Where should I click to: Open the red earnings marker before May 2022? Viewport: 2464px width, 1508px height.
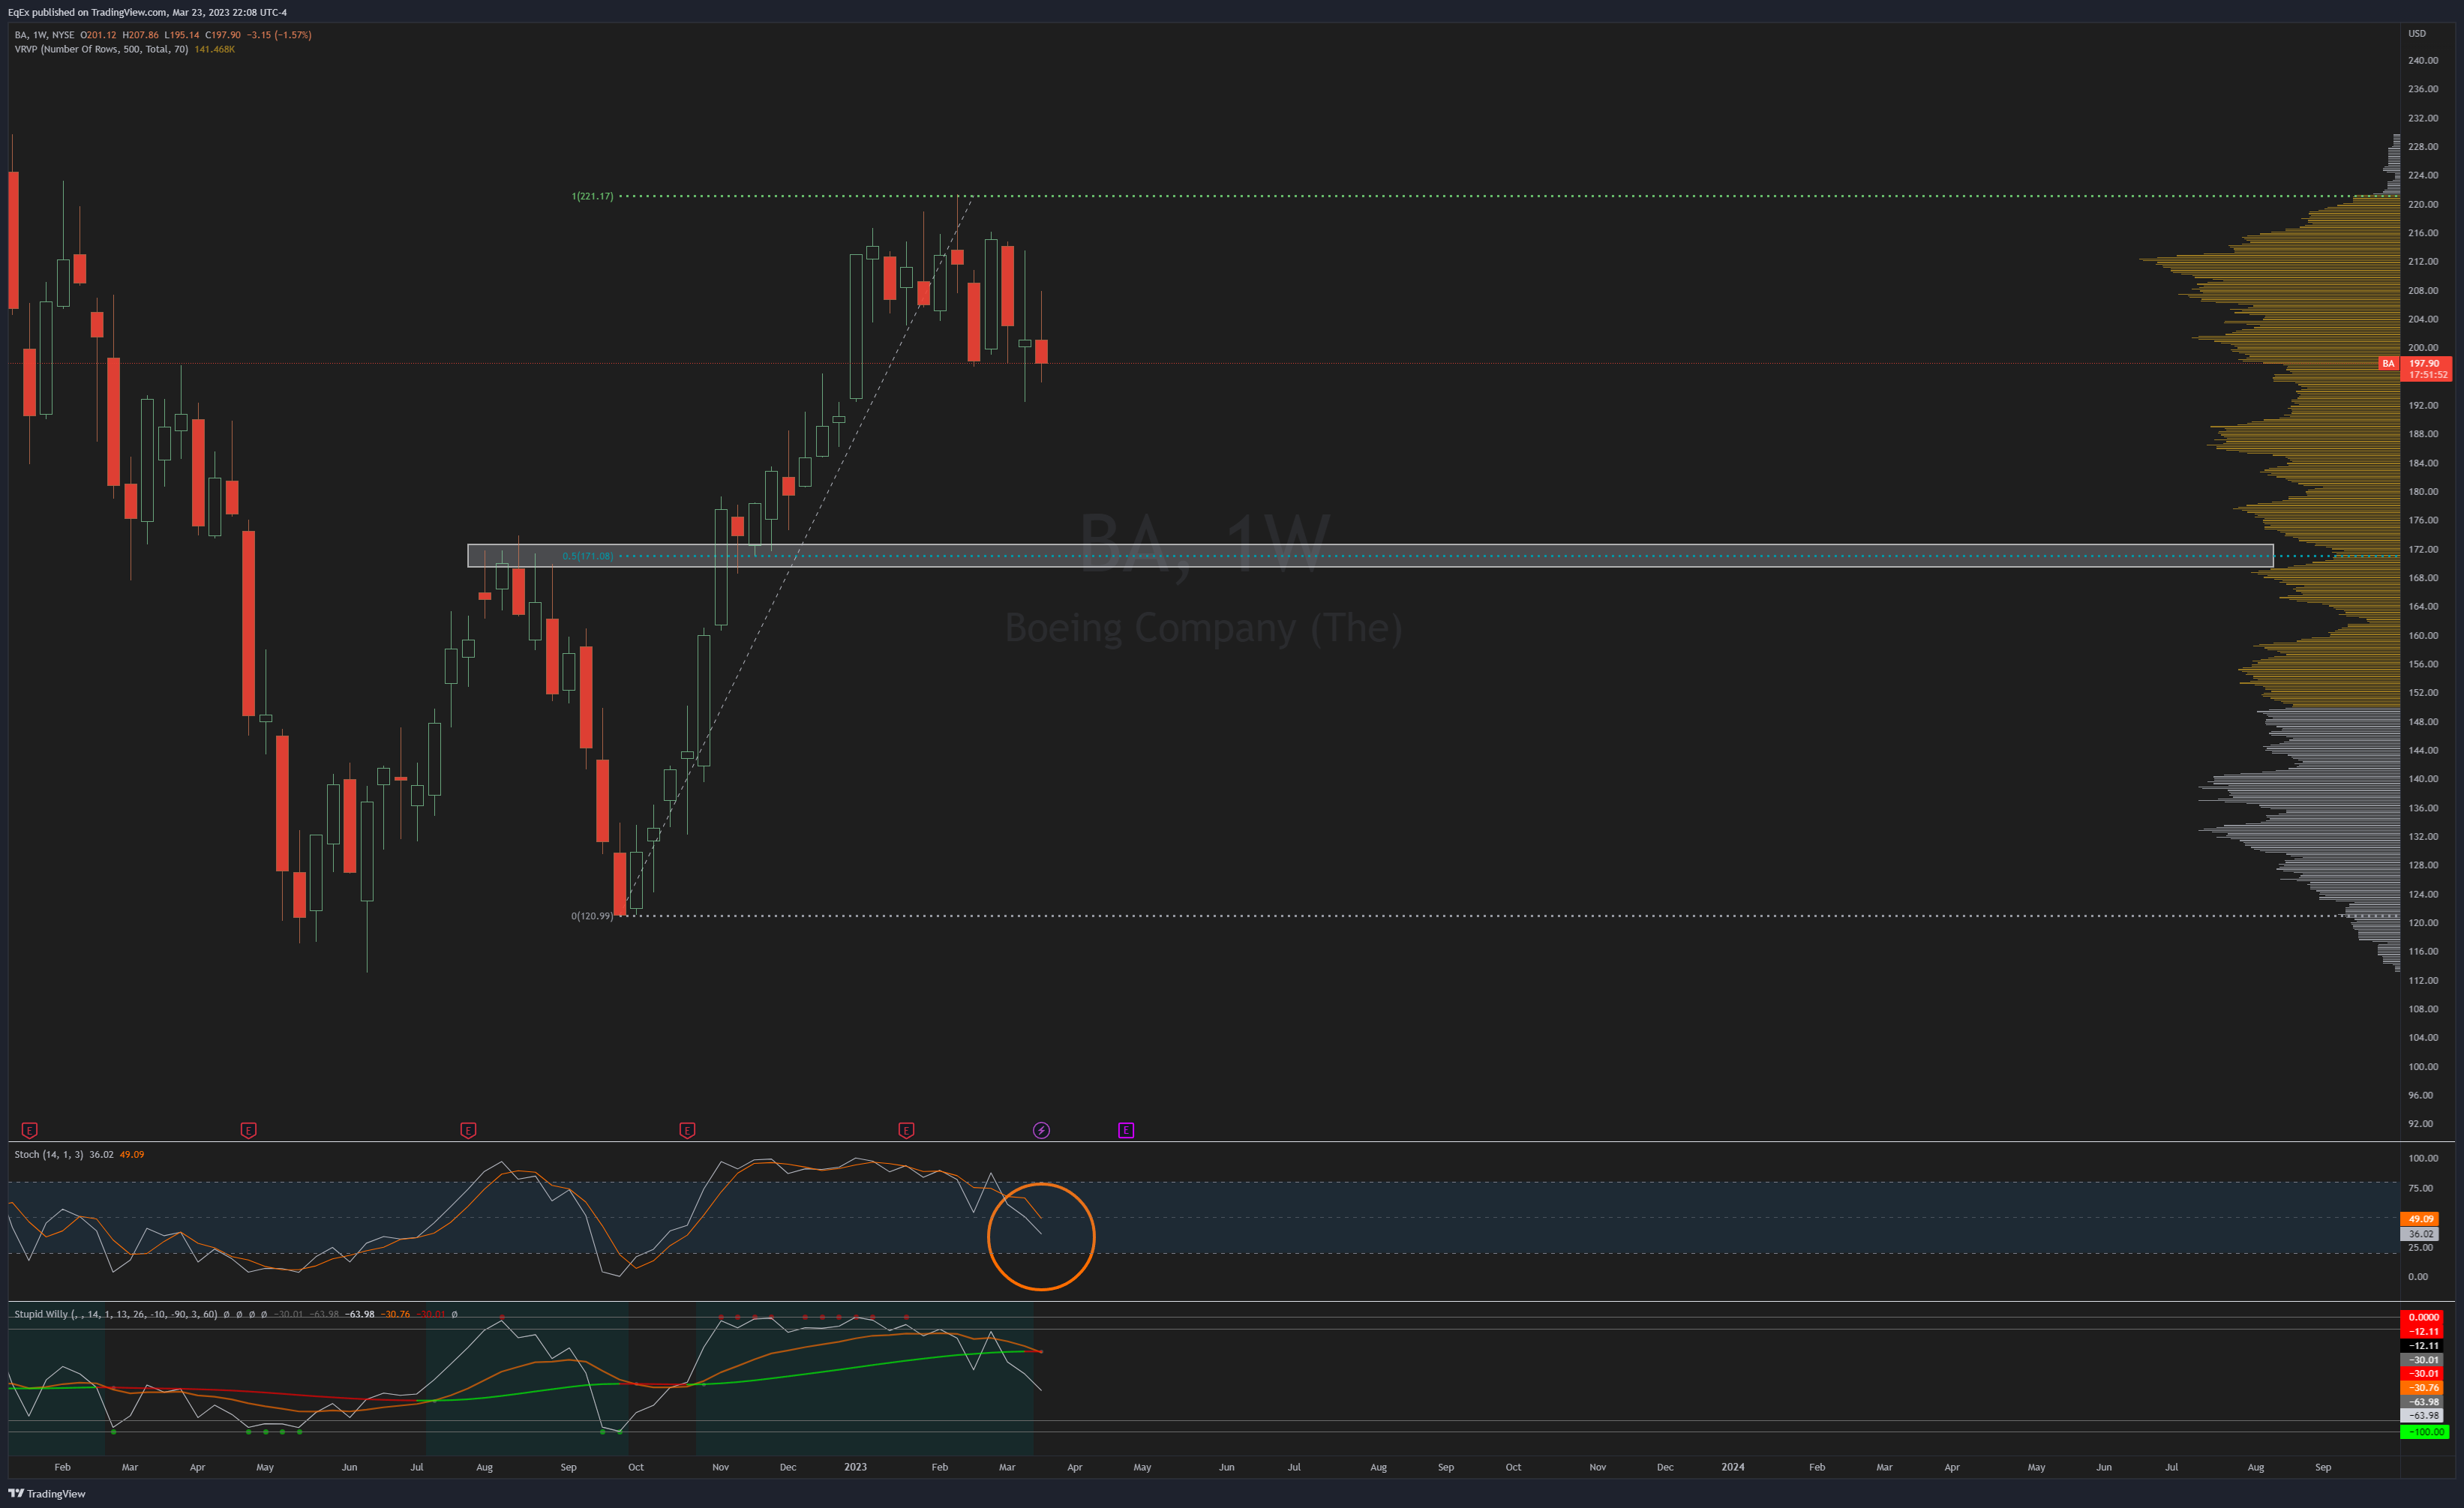click(249, 1130)
